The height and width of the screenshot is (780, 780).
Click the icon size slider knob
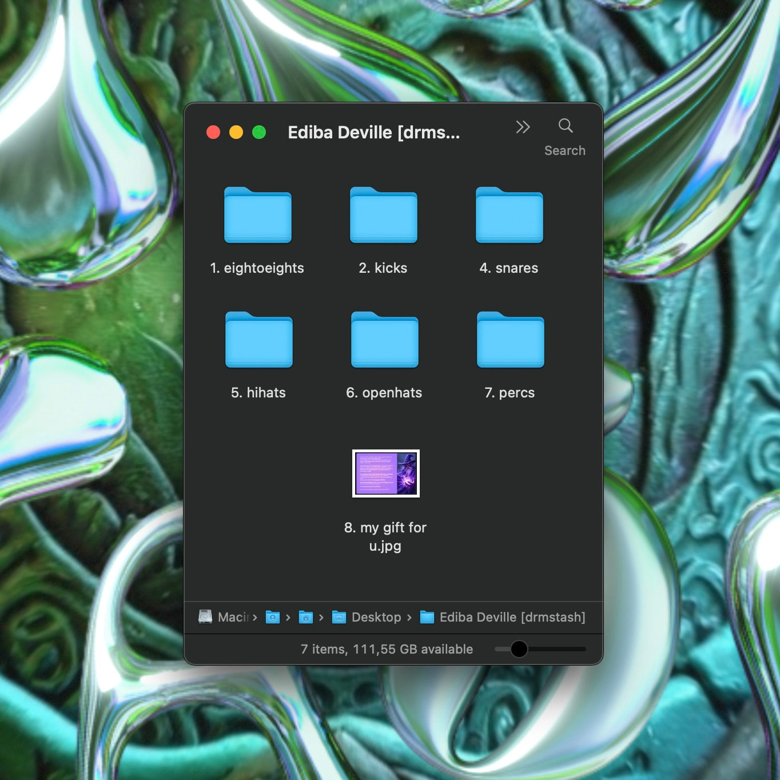pyautogui.click(x=519, y=649)
